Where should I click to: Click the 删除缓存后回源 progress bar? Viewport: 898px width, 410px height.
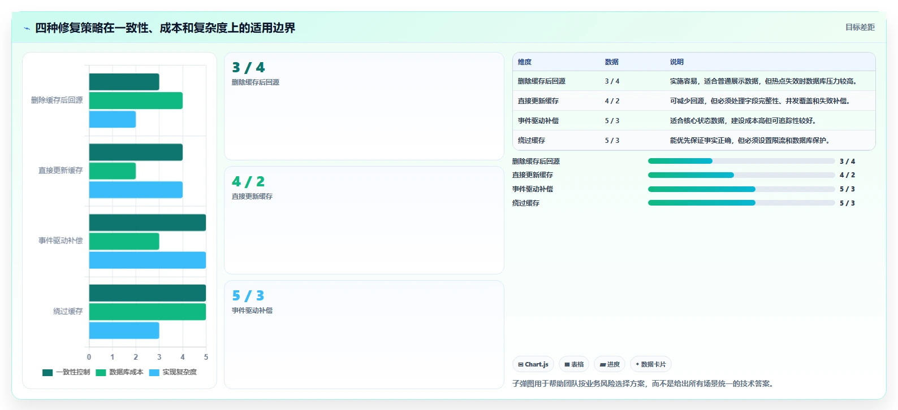[741, 161]
